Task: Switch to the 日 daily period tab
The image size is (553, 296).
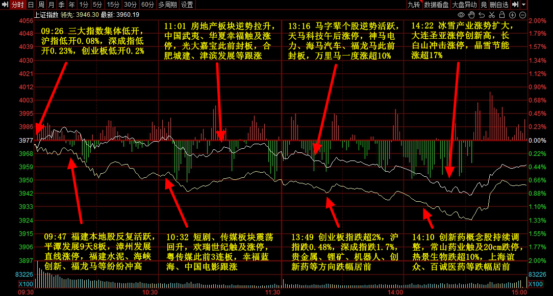Action: (x=30, y=5)
